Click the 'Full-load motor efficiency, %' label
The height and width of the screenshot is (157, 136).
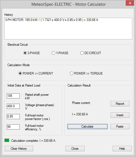click(34, 127)
